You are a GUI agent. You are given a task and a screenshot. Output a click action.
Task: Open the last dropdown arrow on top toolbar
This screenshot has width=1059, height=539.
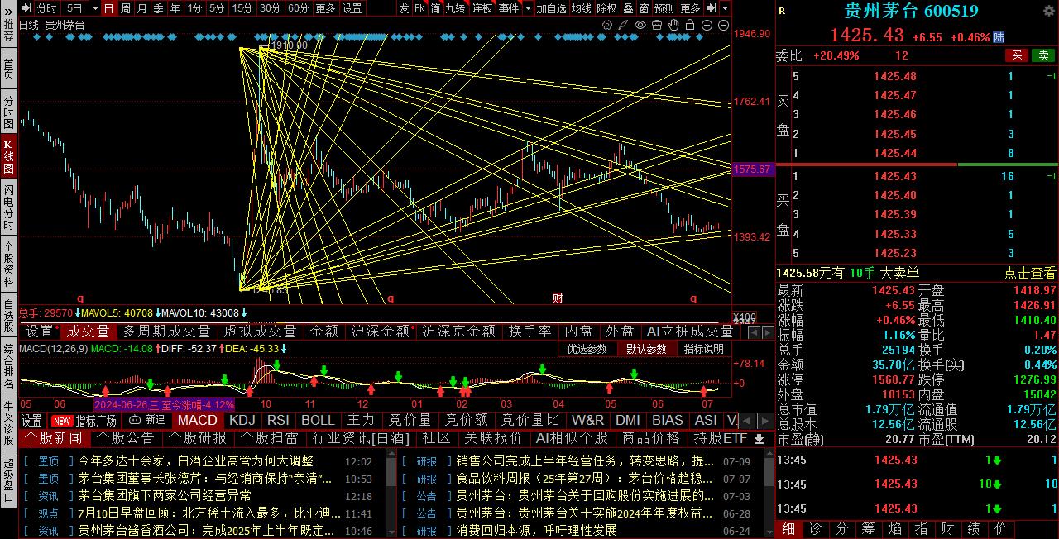(x=726, y=7)
